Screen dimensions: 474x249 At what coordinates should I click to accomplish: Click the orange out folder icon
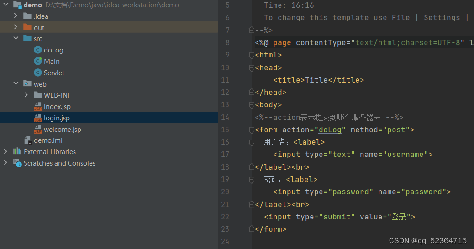(27, 27)
